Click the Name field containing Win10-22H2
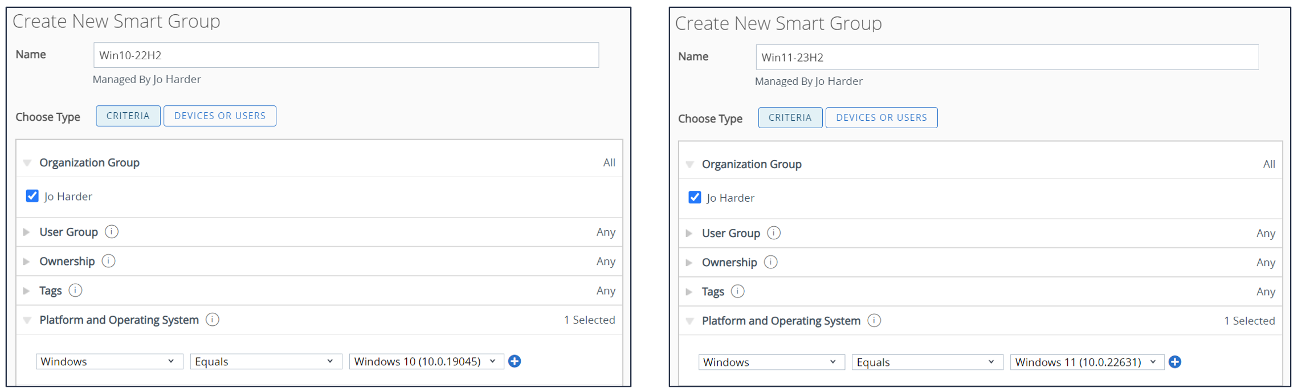The height and width of the screenshot is (392, 1298). [x=346, y=55]
